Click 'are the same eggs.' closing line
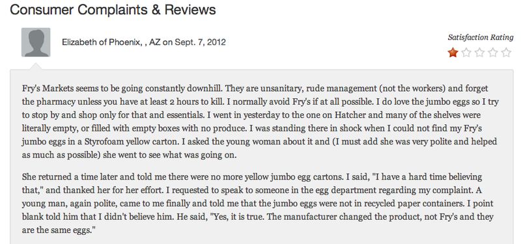The image size is (521, 244). pos(59,230)
